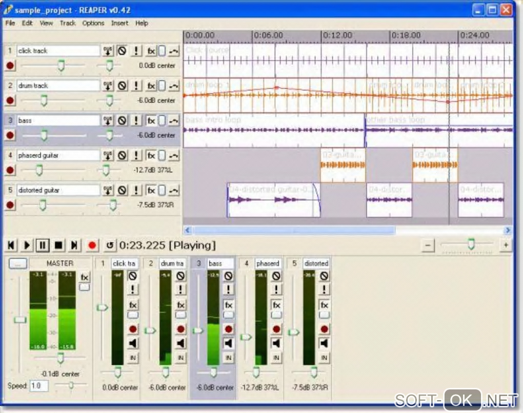
Task: Mute the click track in track panel
Action: tap(122, 51)
